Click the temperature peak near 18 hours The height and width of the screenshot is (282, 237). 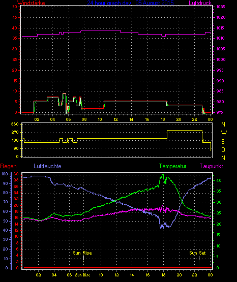click(163, 174)
